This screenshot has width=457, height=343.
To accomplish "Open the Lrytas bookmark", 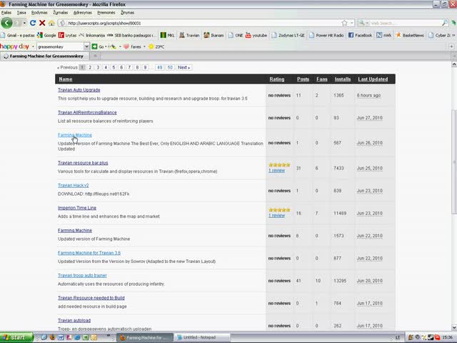I will pos(67,35).
